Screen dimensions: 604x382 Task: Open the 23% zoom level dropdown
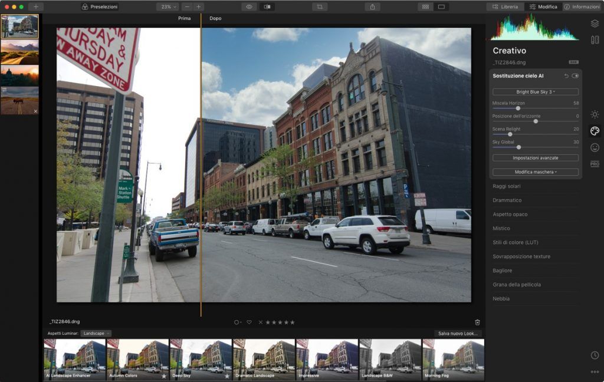point(168,6)
